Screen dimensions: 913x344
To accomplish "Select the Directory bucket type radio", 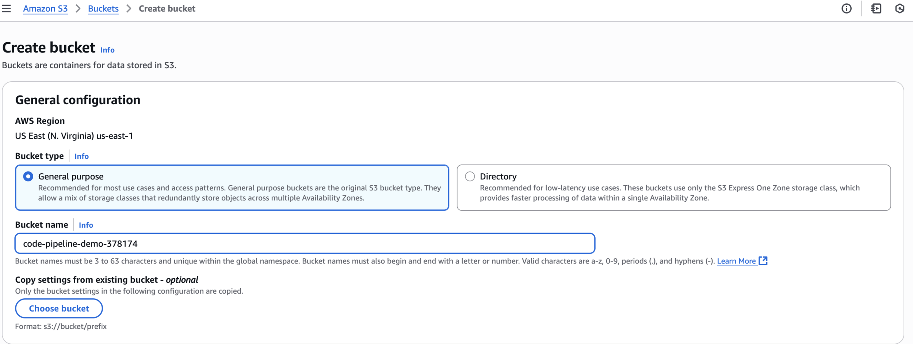I will coord(470,177).
